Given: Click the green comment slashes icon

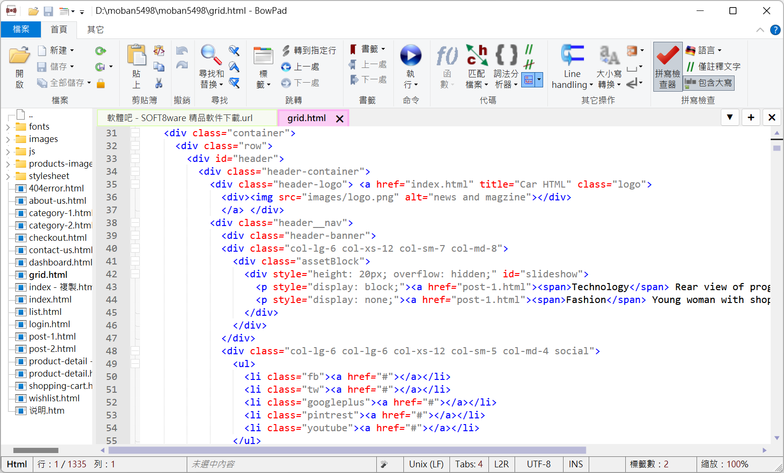Looking at the screenshot, I should tap(529, 50).
